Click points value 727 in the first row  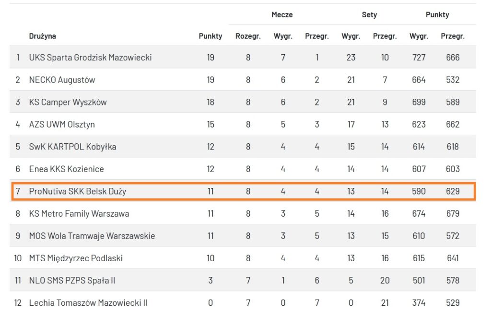coord(419,58)
